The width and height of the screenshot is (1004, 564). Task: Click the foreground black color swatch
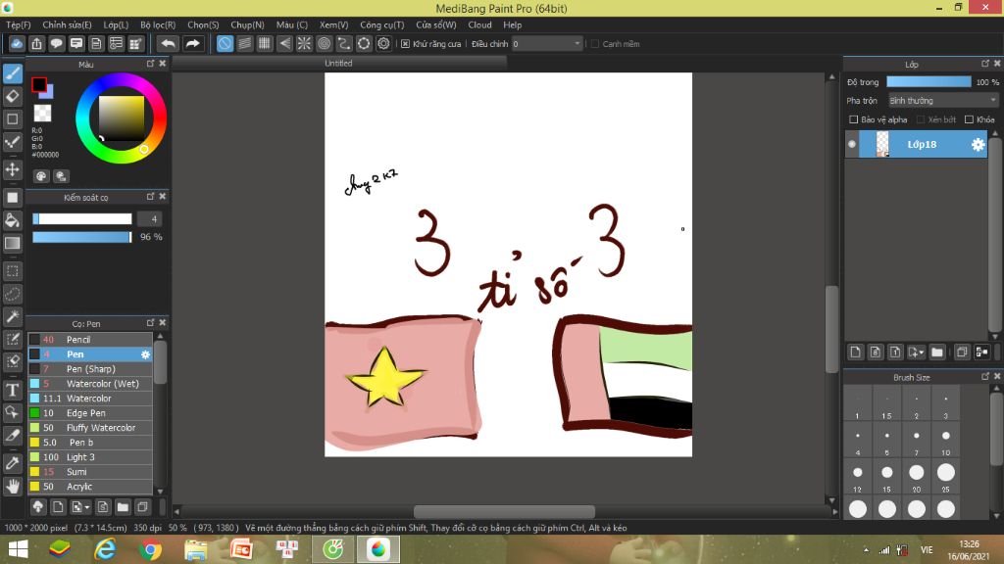tap(38, 84)
